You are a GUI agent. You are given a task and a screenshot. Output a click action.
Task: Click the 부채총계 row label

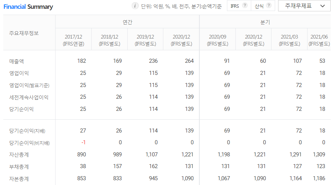click(x=19, y=167)
